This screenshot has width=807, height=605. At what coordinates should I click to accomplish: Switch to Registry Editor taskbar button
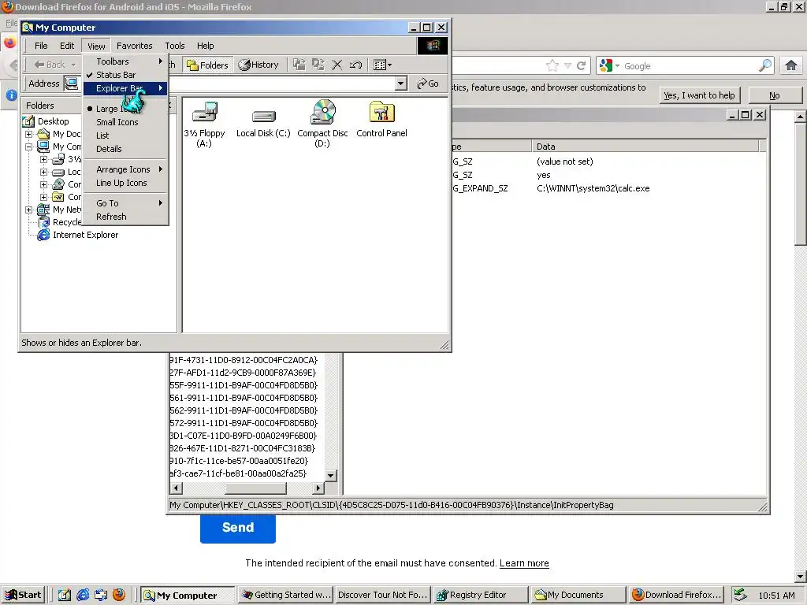click(x=481, y=596)
